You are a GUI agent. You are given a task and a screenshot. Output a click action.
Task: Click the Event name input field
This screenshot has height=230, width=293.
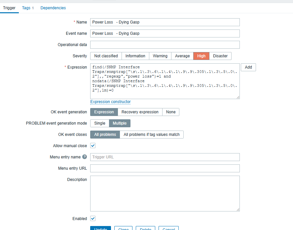[165, 33]
